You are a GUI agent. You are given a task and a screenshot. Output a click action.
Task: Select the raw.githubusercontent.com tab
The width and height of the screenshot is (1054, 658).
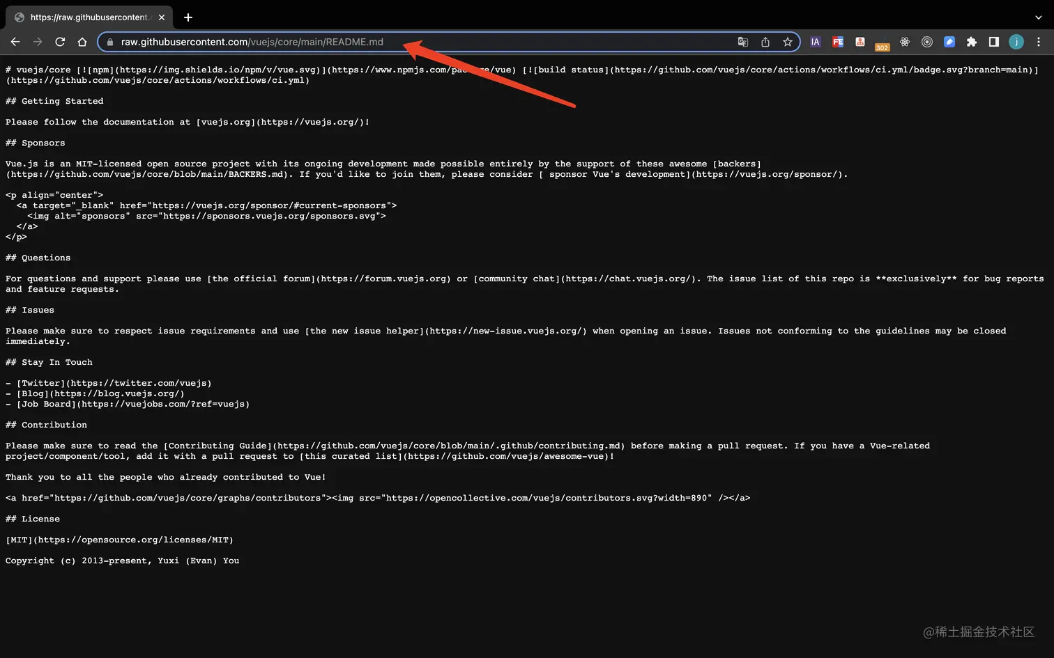89,17
